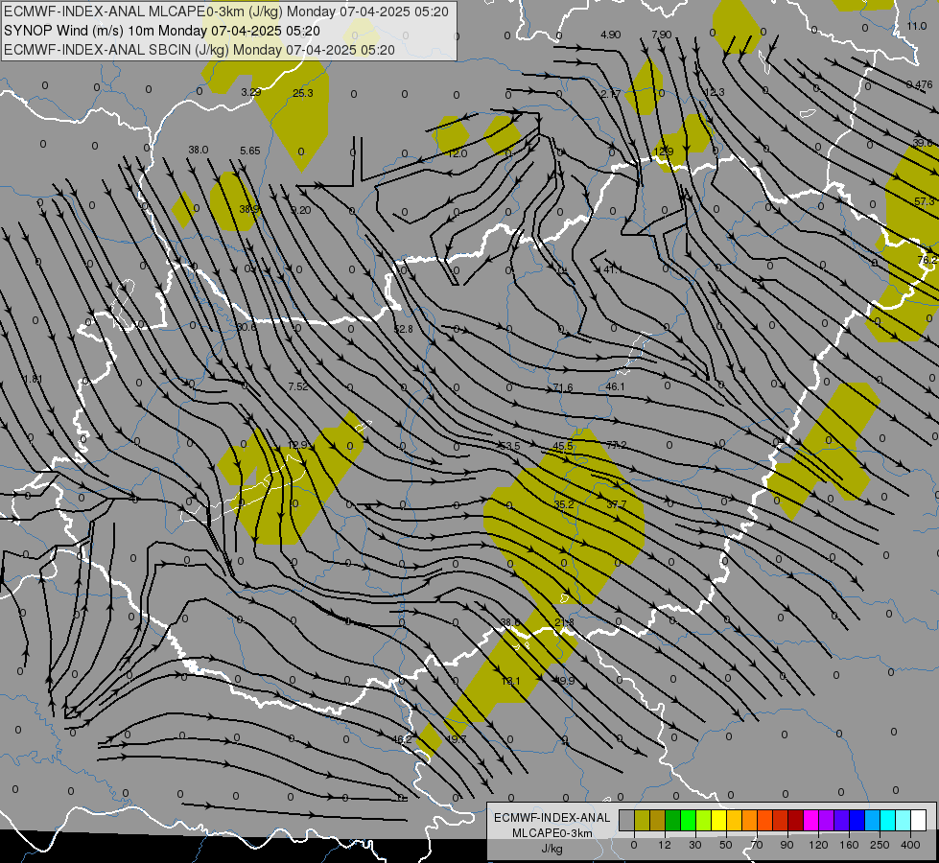The image size is (939, 863).
Task: Click the legend scale number 400
Action: 910,845
